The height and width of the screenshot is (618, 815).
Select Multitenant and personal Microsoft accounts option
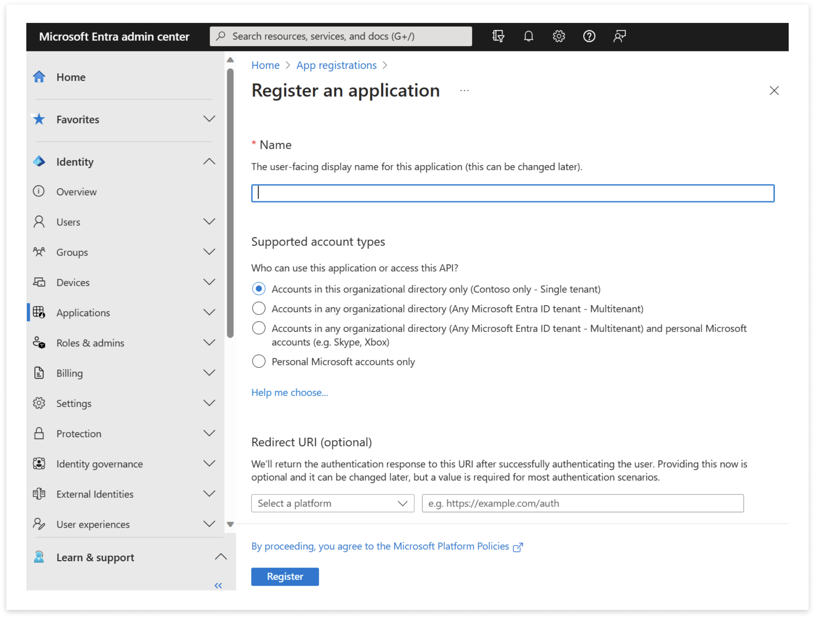[259, 328]
